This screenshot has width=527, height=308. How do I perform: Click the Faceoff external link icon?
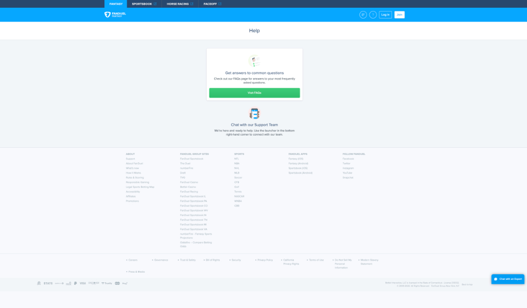click(220, 4)
